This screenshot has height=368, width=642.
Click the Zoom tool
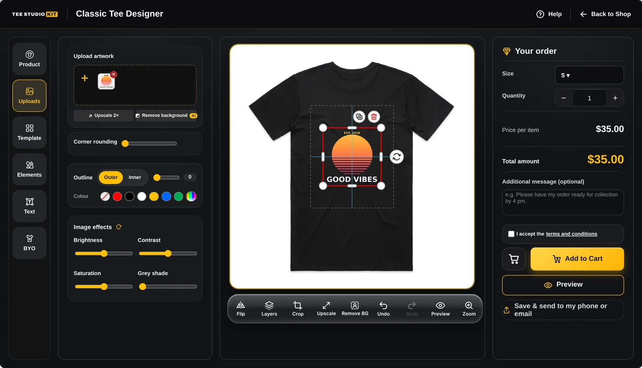pyautogui.click(x=469, y=309)
